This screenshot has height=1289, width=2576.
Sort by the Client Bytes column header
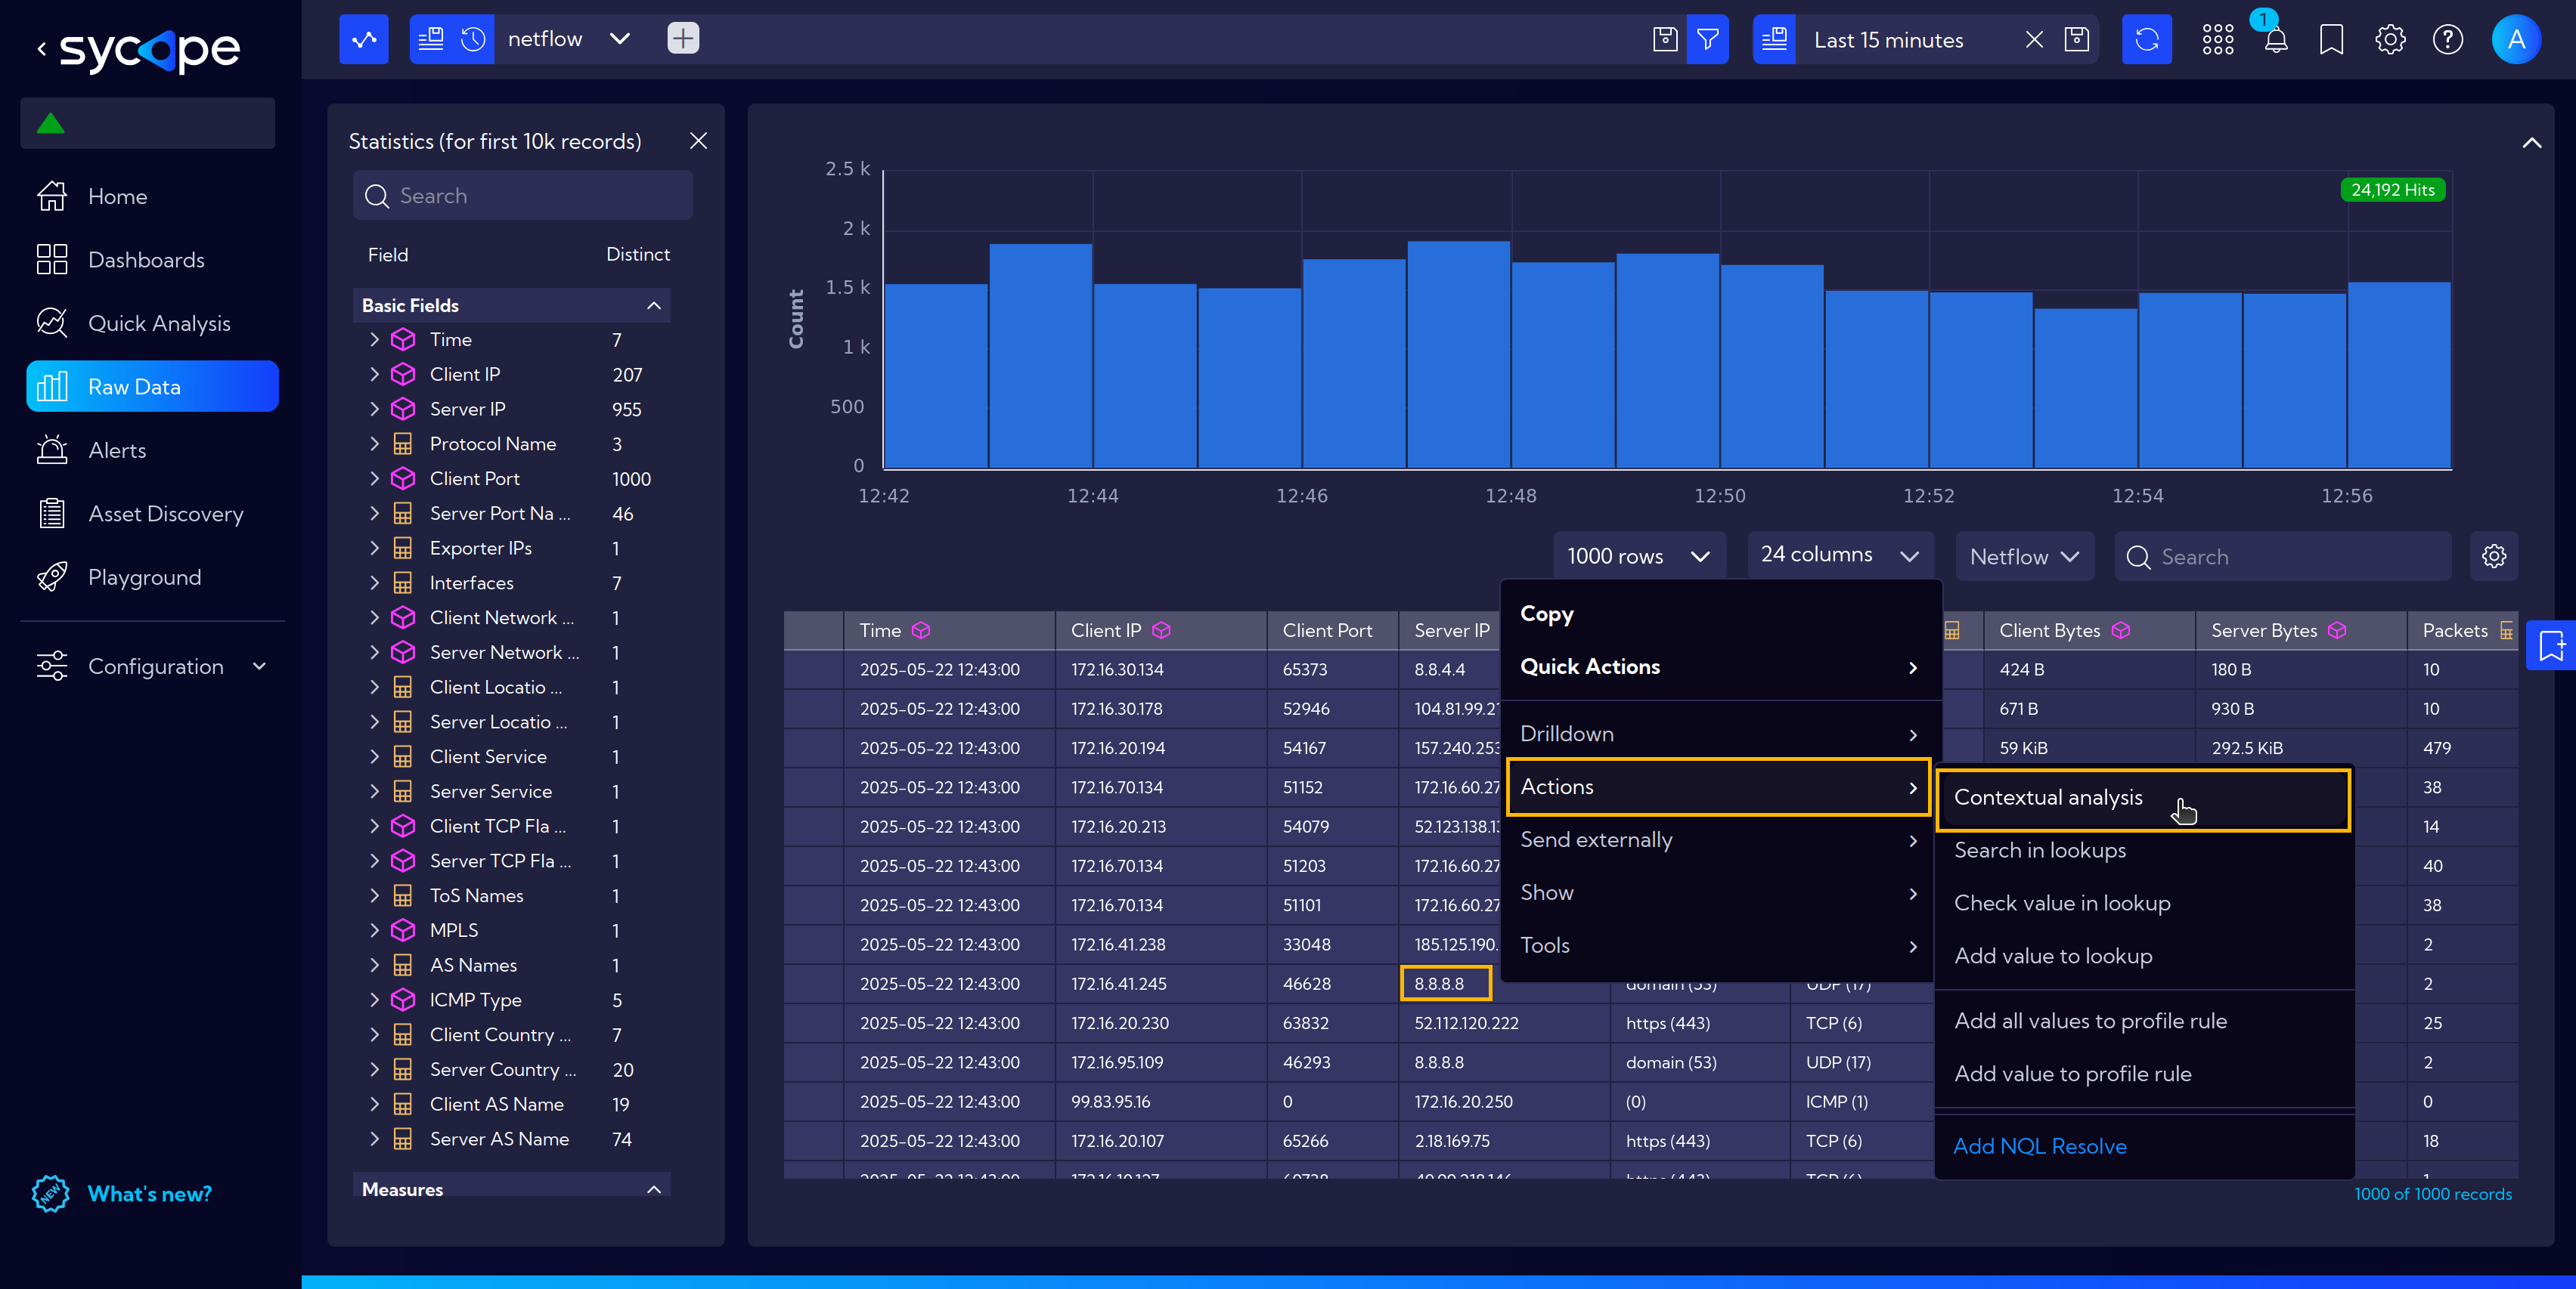tap(2088, 630)
